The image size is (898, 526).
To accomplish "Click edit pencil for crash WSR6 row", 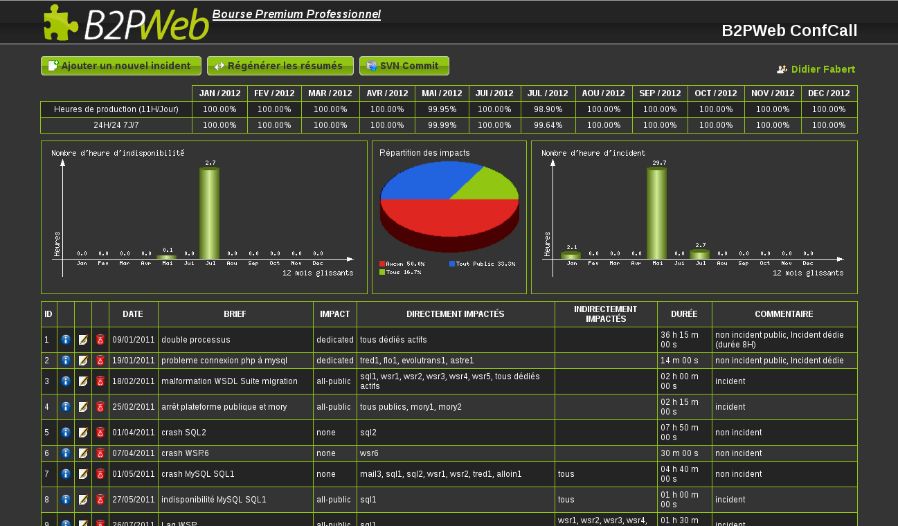I will pyautogui.click(x=83, y=453).
